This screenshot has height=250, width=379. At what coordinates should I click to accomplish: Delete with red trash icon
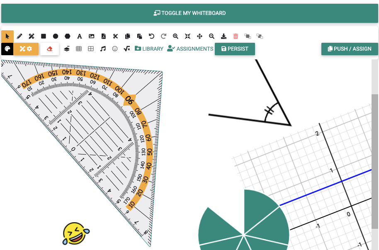click(x=236, y=36)
